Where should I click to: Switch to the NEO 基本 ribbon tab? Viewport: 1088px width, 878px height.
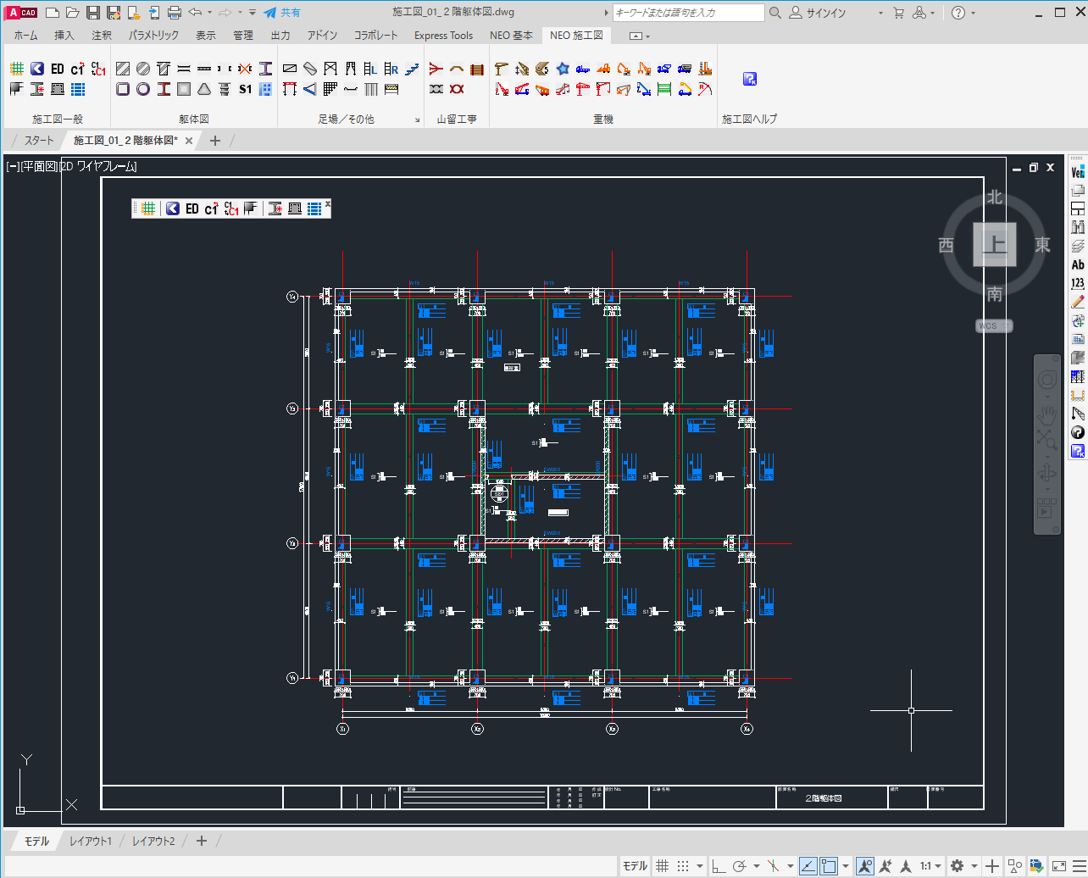coord(511,36)
